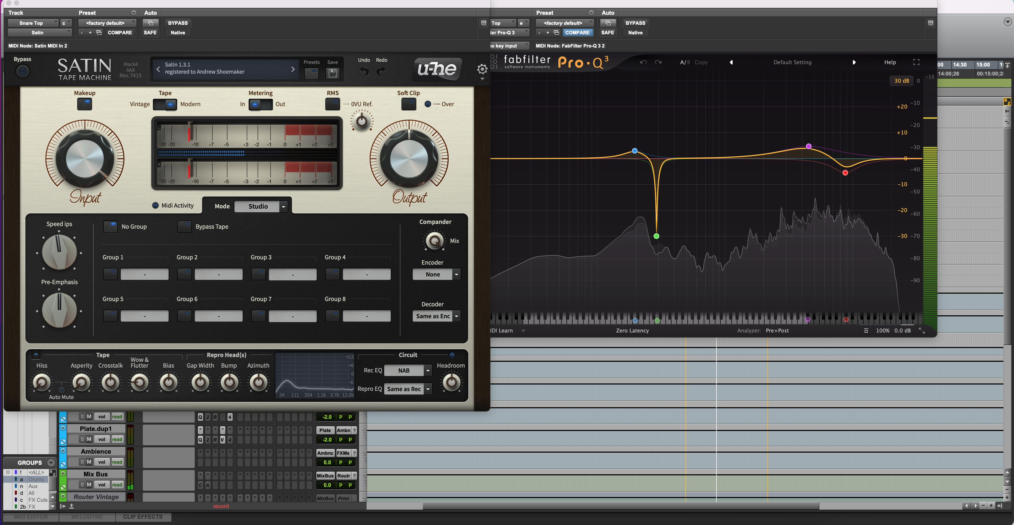Collapse the Satin Tape service panel arrow
Viewport: 1014px width, 525px height.
pos(36,354)
